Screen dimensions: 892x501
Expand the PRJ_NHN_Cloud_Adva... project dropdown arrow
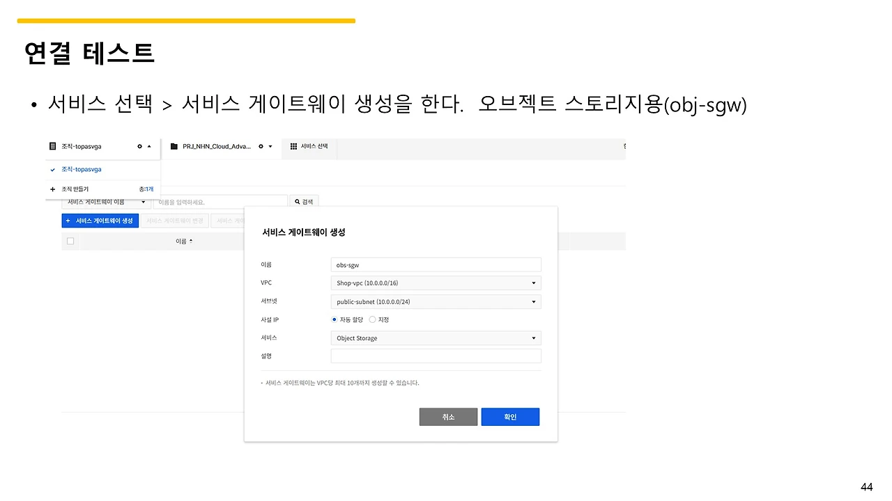270,147
